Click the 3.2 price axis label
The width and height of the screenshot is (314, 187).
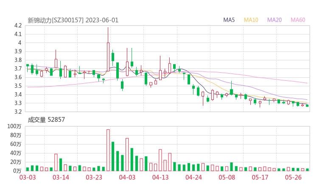18,111
